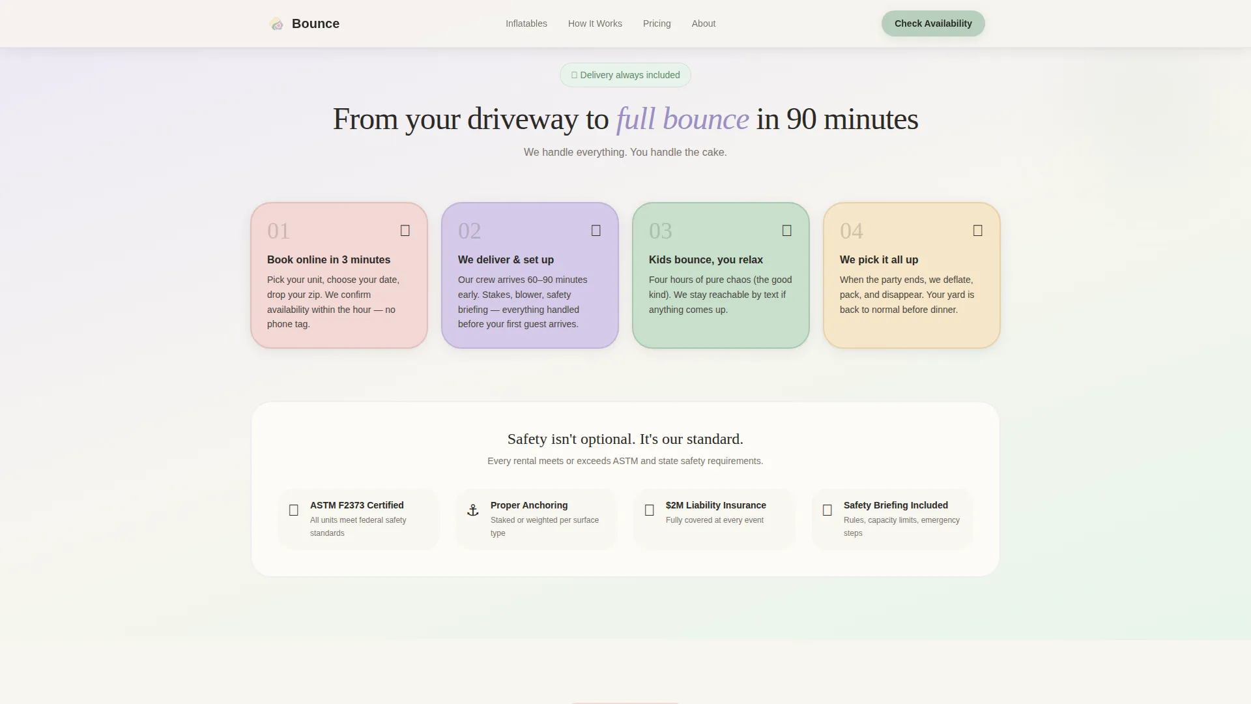Click 'Our crew arrives 60–90 minutes early' text
This screenshot has height=704, width=1251.
click(523, 302)
